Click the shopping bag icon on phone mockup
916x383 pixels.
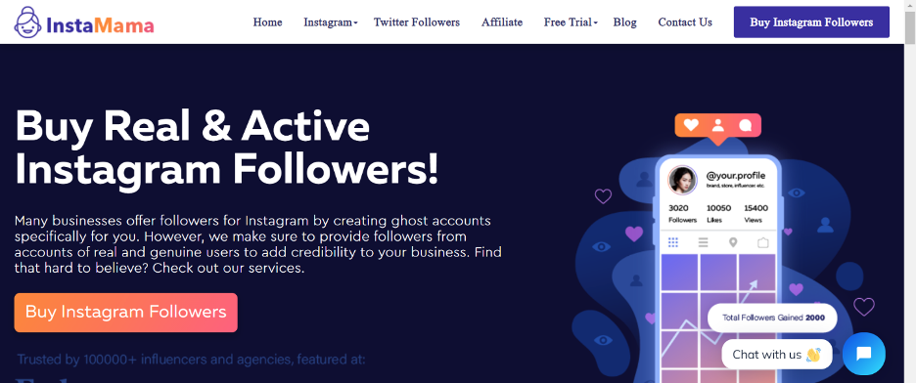[762, 242]
